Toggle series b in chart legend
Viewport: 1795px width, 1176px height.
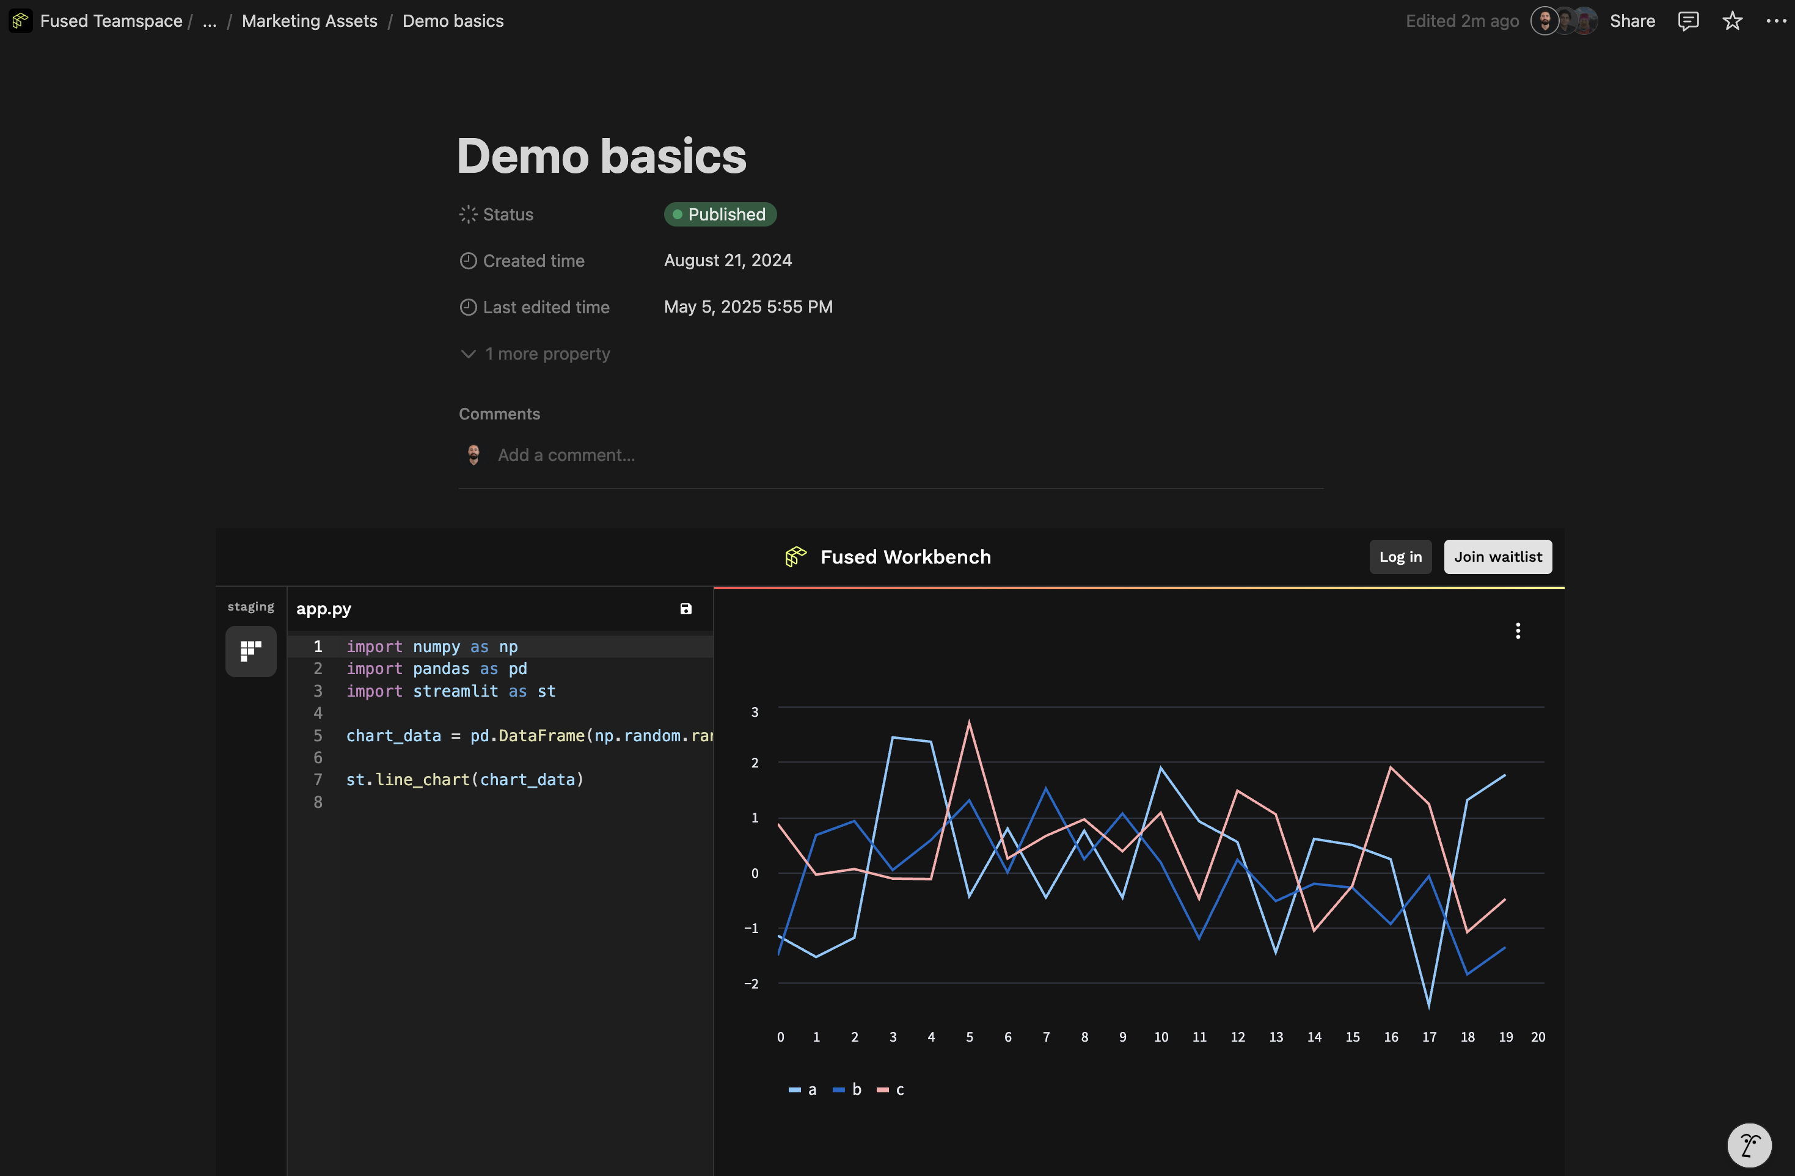(x=846, y=1089)
